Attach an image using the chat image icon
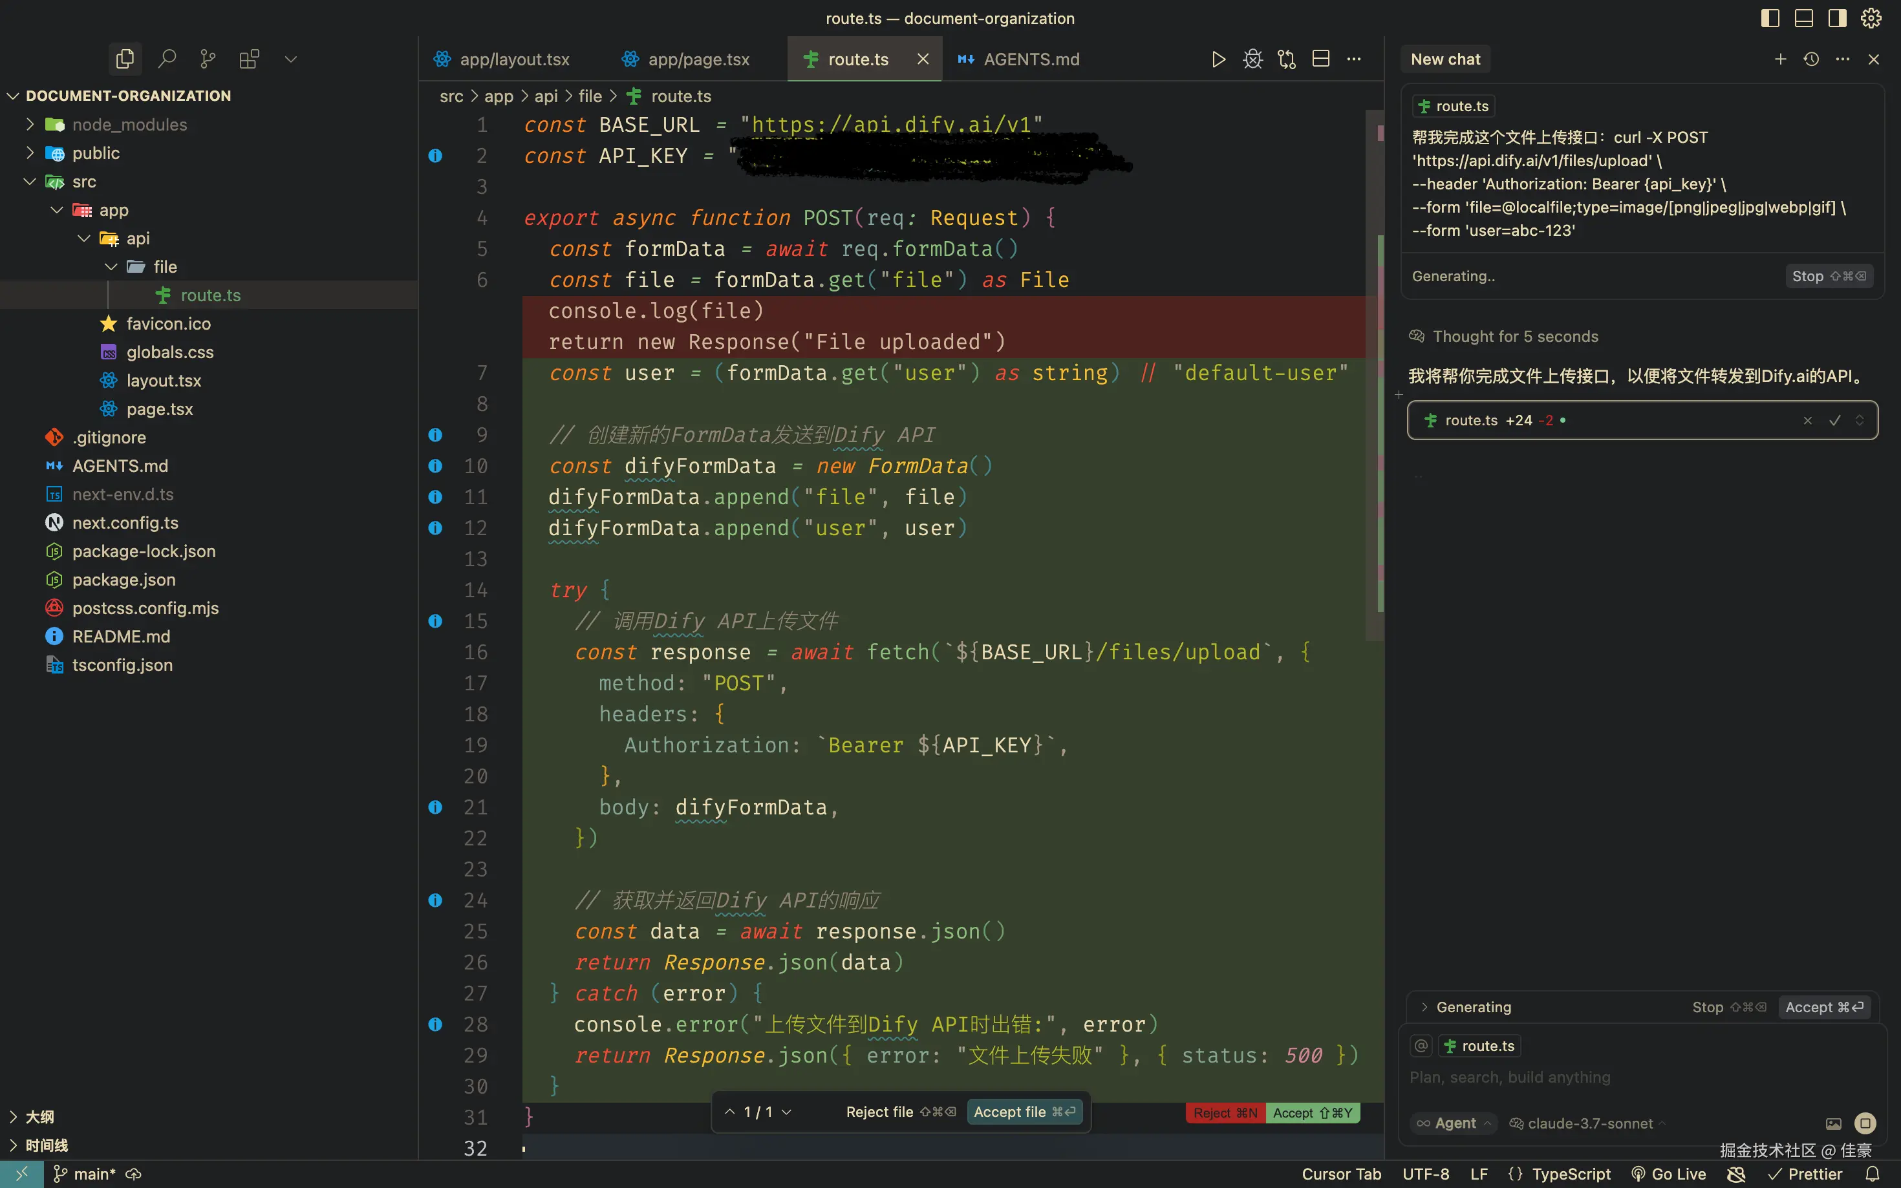Image resolution: width=1901 pixels, height=1188 pixels. pyautogui.click(x=1833, y=1123)
